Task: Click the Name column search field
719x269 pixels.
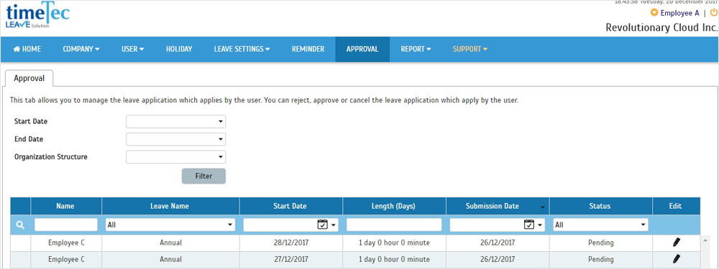Action: pyautogui.click(x=66, y=225)
